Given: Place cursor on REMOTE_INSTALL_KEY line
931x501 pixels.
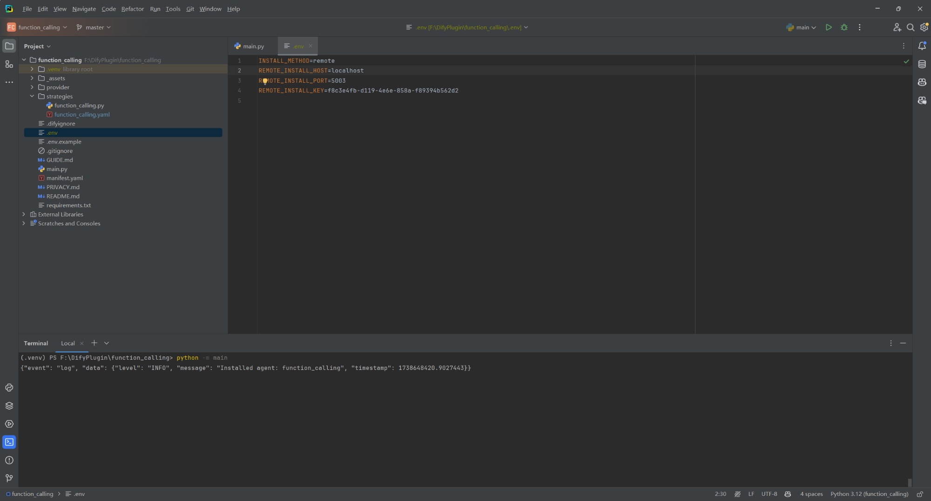Looking at the screenshot, I should pos(358,91).
